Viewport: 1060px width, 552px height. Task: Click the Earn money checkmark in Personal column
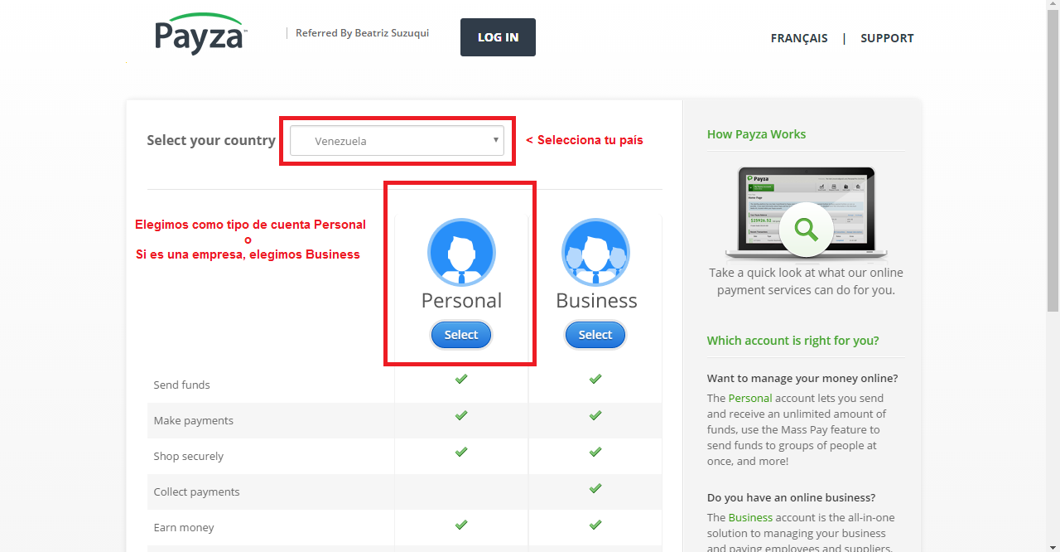pos(461,525)
